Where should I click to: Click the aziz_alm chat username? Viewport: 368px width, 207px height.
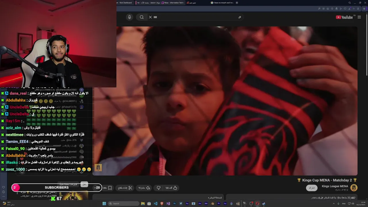click(x=14, y=128)
